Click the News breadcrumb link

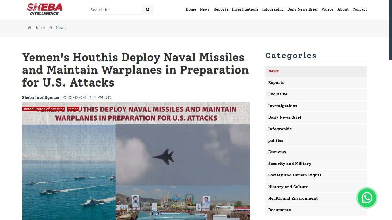coord(61,28)
